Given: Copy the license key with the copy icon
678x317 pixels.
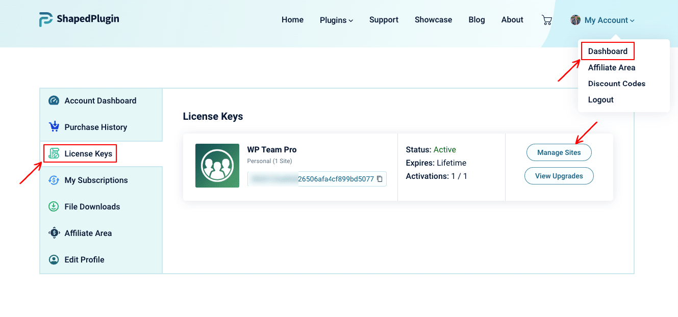Looking at the screenshot, I should click(380, 179).
